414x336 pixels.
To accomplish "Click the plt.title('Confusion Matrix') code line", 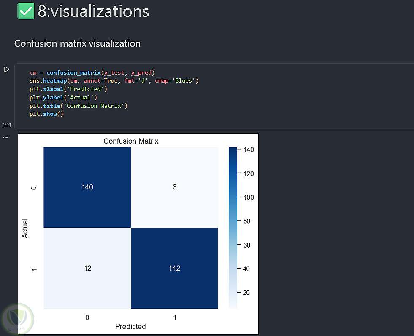I will click(78, 106).
